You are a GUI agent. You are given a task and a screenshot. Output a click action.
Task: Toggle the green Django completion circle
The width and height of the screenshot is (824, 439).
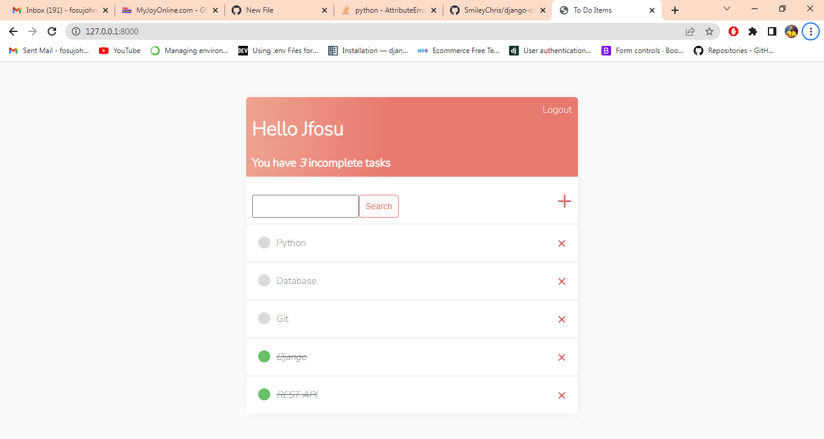point(264,356)
